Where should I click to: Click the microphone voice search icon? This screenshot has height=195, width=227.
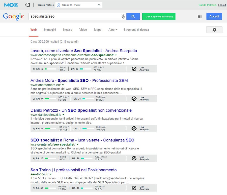[123, 17]
